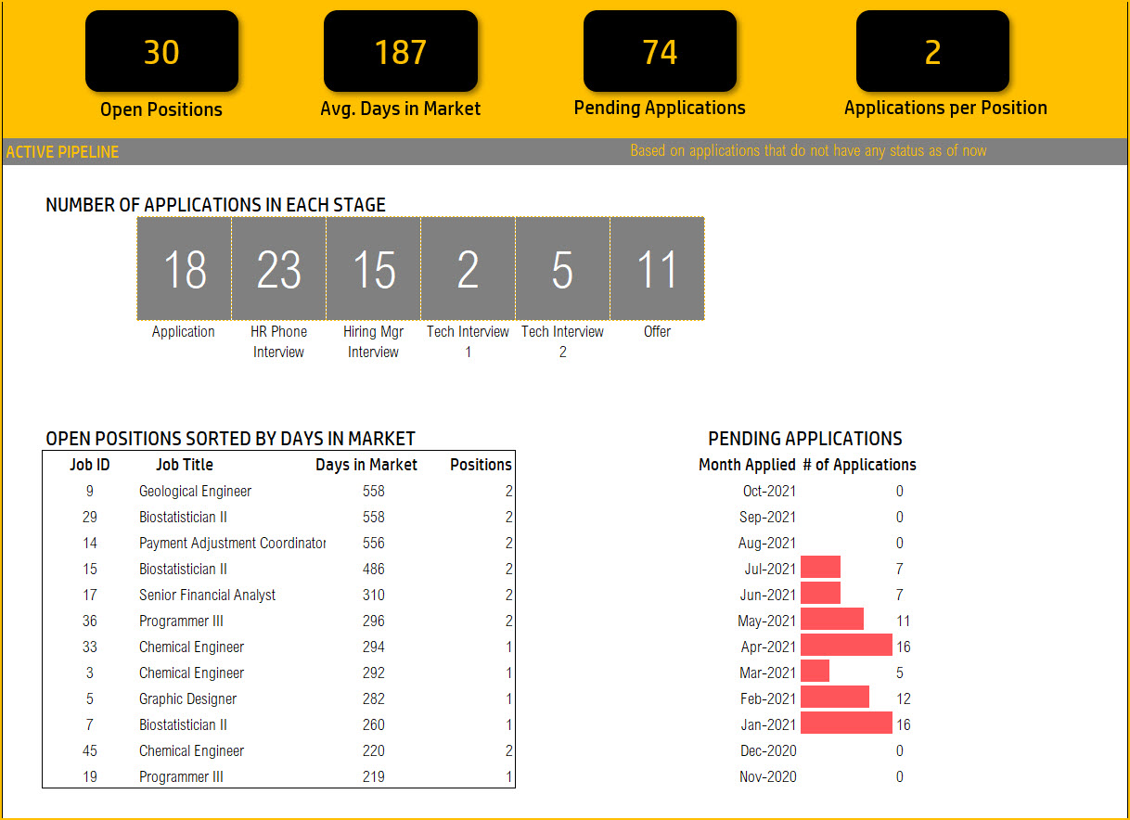Select the Aug-2021 month label
The width and height of the screenshot is (1130, 820).
[767, 543]
